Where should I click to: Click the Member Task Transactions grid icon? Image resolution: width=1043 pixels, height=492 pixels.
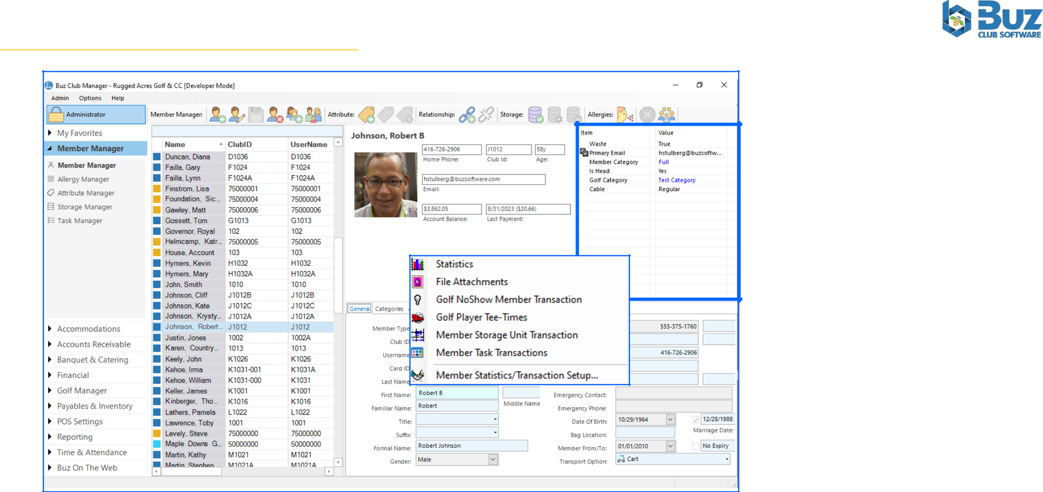click(418, 353)
